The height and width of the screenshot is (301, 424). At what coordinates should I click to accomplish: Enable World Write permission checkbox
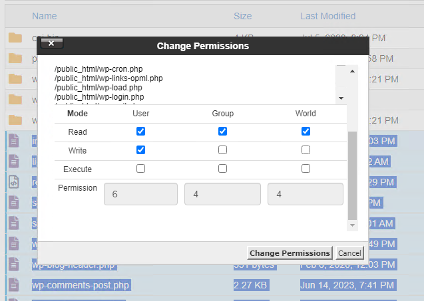pyautogui.click(x=306, y=150)
